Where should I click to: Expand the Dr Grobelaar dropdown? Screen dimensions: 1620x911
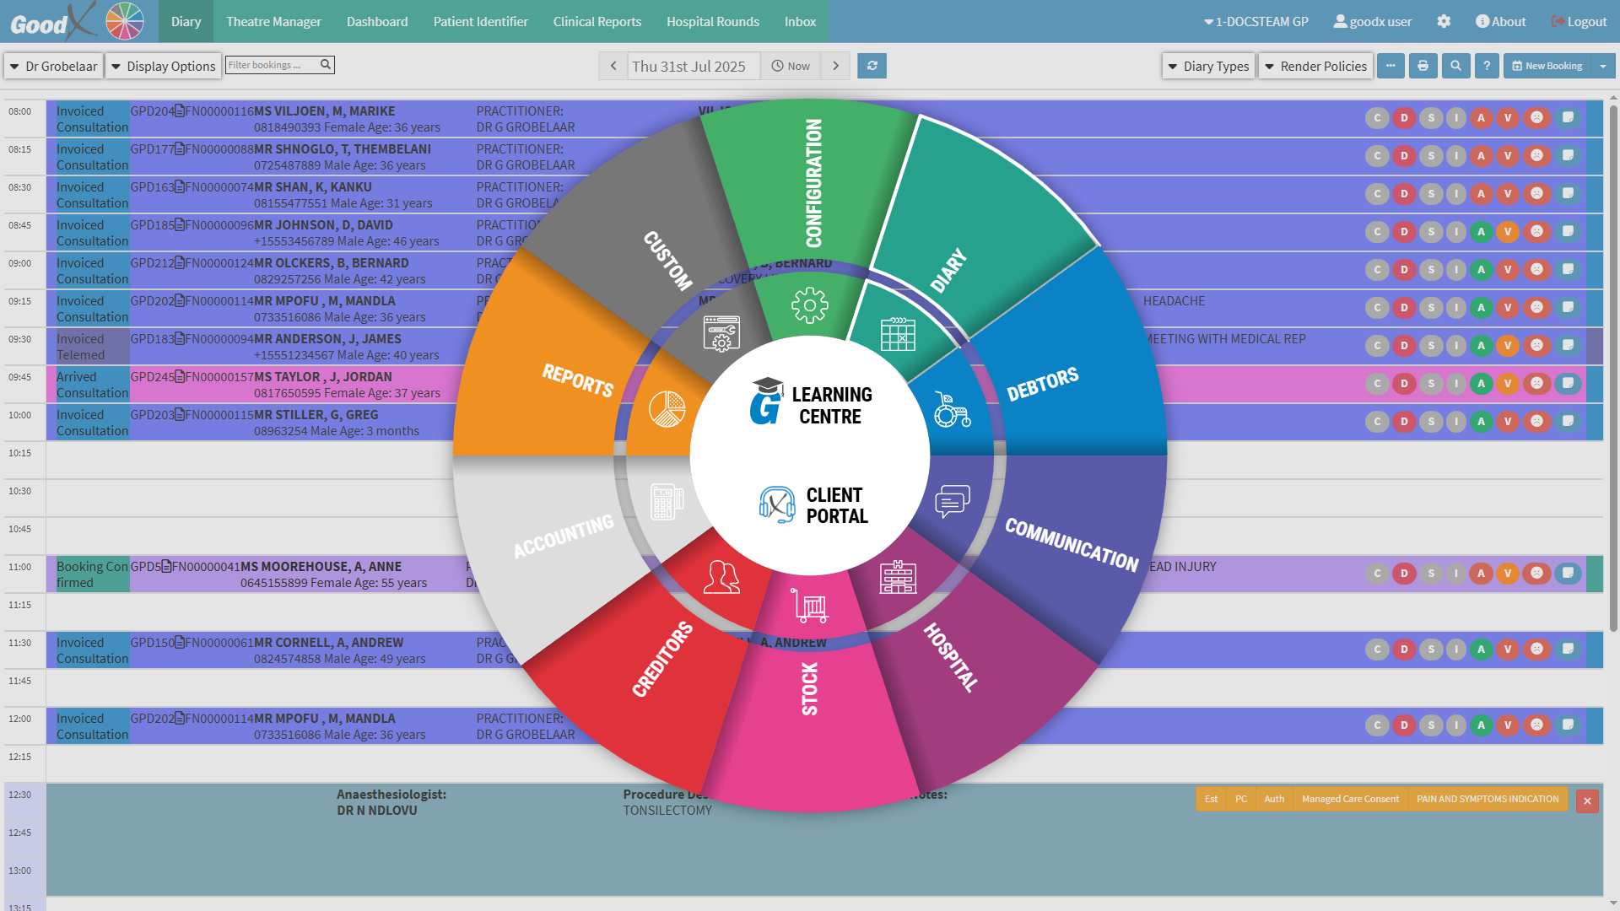pyautogui.click(x=54, y=66)
